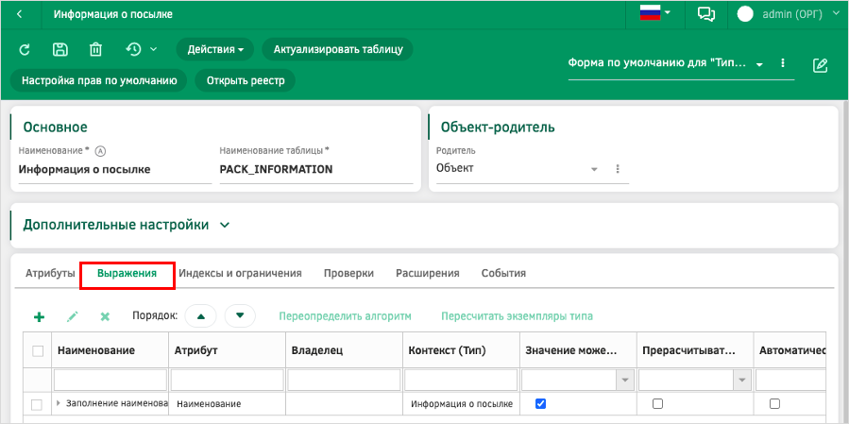849x424 pixels.
Task: Open the form selector dropdown
Action: tap(759, 65)
